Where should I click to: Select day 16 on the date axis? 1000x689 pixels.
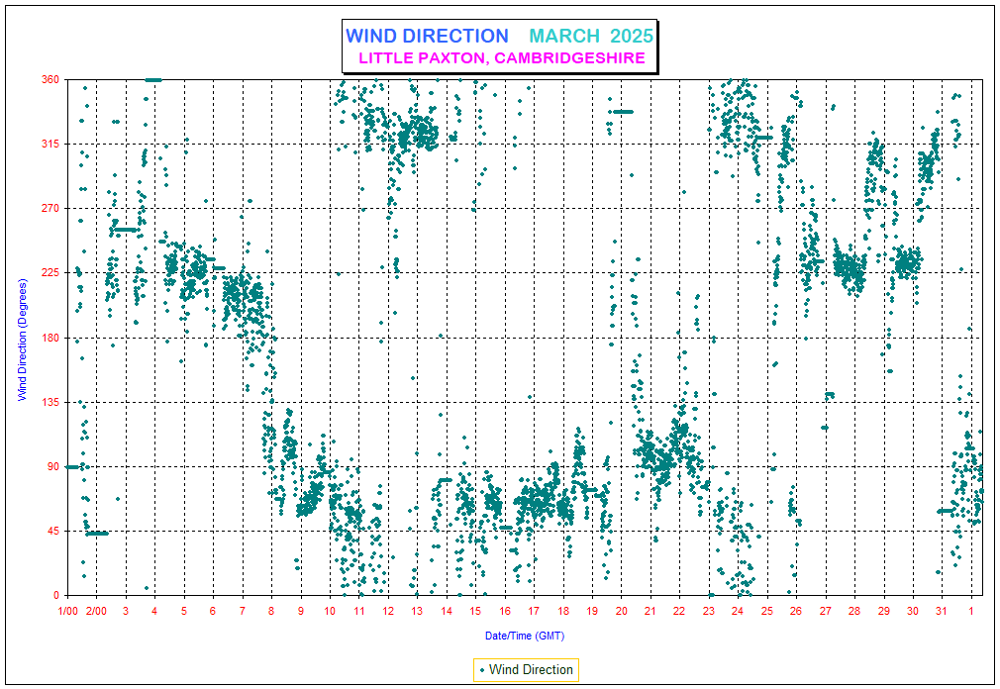(505, 611)
